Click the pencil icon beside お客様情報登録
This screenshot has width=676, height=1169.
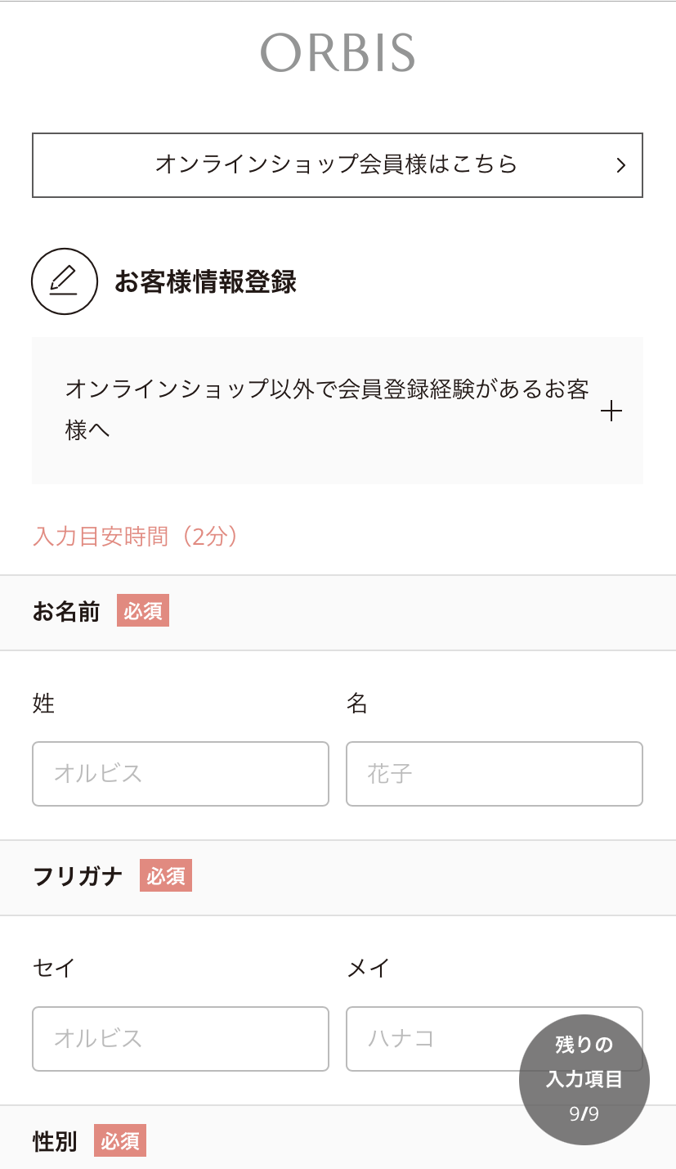point(65,281)
